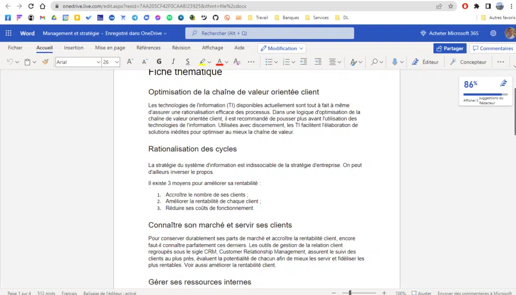Toggle bold formatting (G)

(159, 62)
